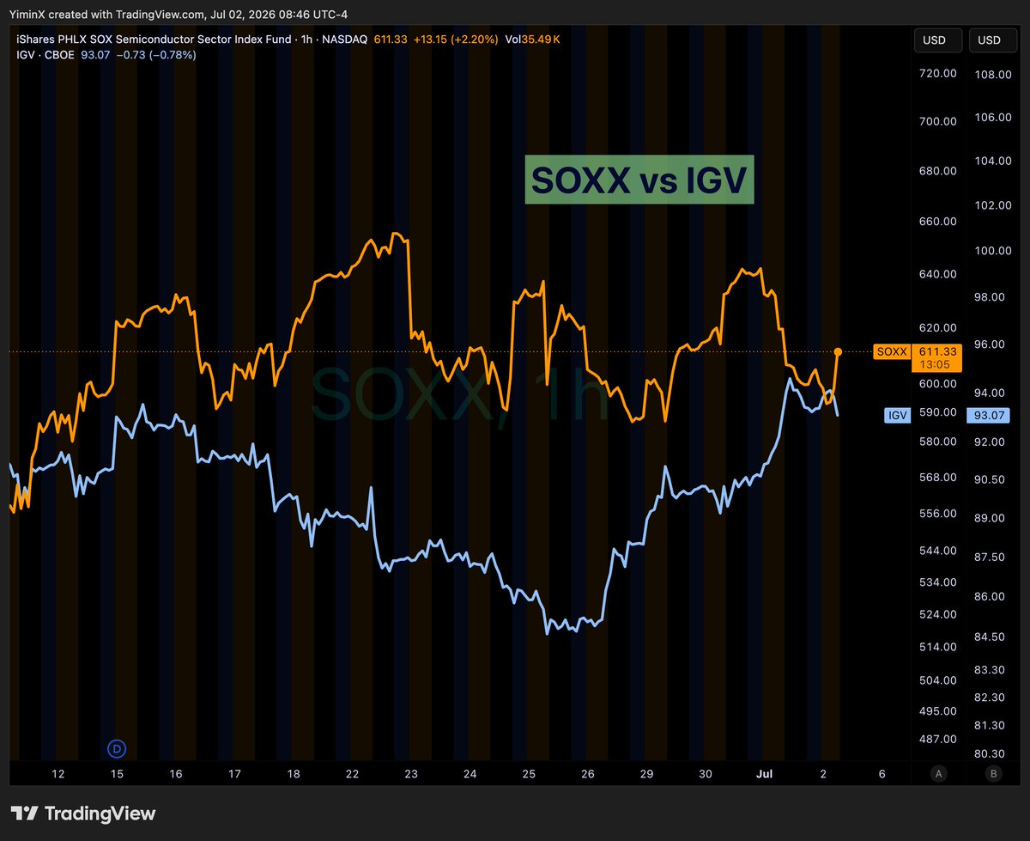Screen dimensions: 1030x841
Task: Click 100.00 on the IGV price scale
Action: tap(991, 250)
